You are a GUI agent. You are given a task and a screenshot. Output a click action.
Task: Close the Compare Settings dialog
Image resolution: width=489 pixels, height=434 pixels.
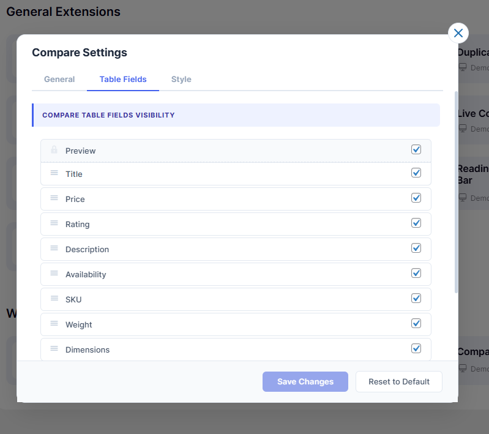click(x=458, y=33)
